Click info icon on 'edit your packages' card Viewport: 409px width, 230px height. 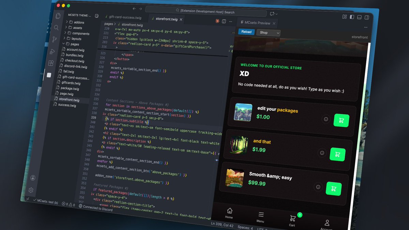(326, 119)
